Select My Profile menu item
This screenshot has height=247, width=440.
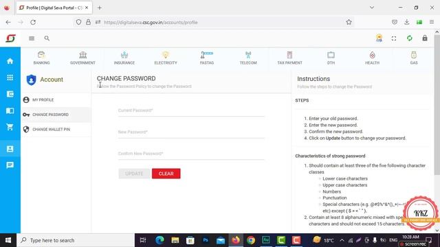pyautogui.click(x=56, y=99)
